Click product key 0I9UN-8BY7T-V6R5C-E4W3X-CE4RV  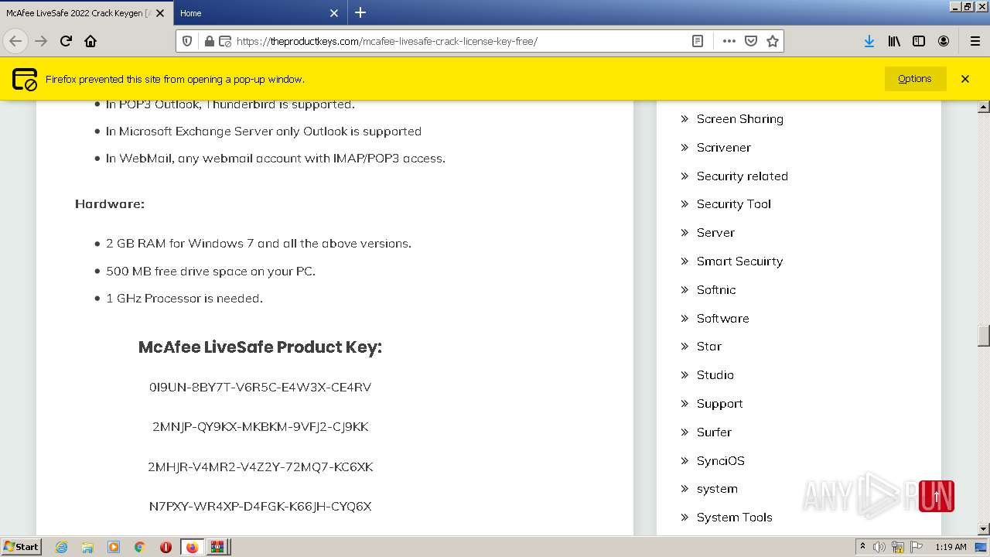point(260,387)
